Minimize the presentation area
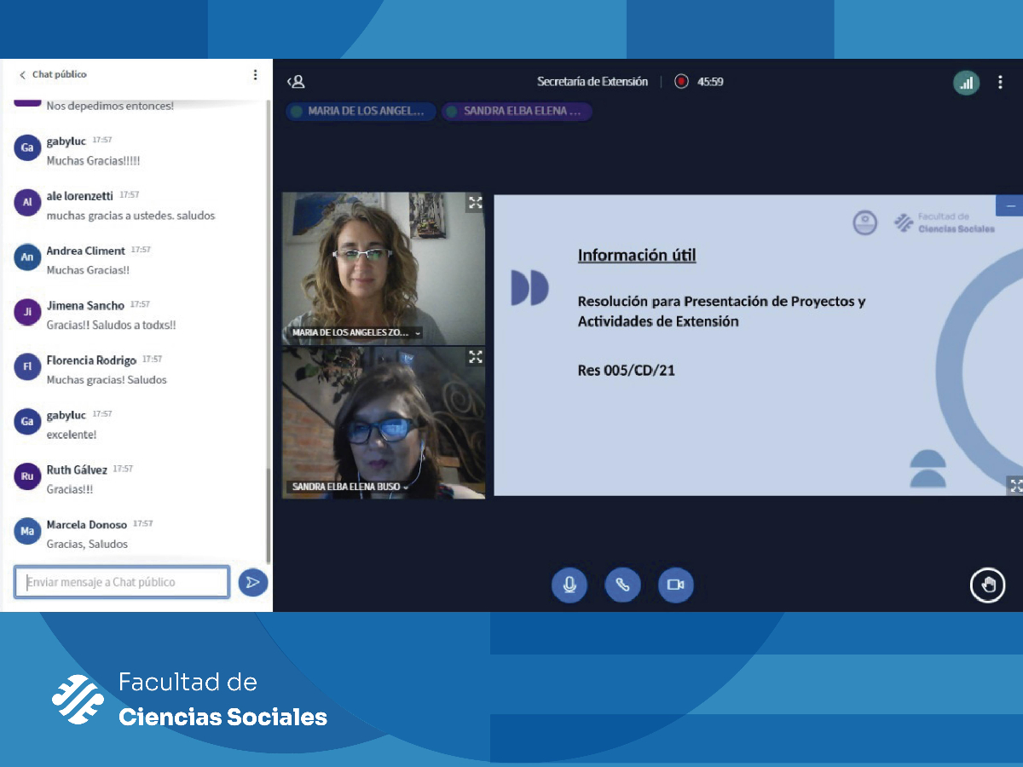 1009,205
